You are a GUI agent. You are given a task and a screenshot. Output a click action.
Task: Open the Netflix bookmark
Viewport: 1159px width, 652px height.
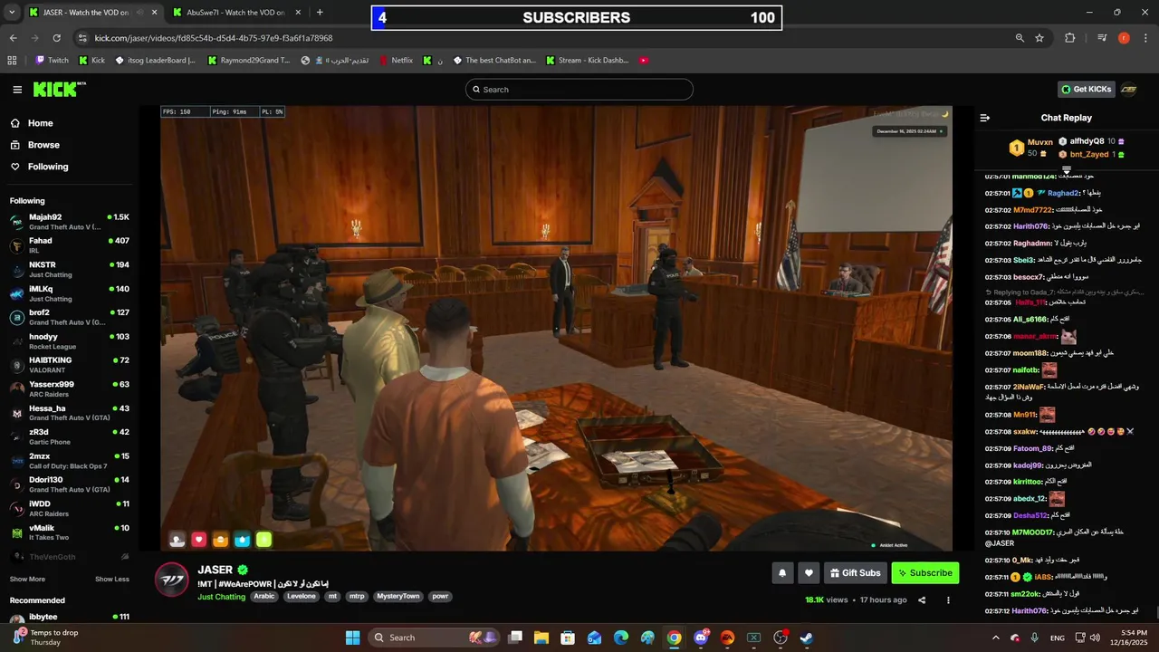point(396,61)
